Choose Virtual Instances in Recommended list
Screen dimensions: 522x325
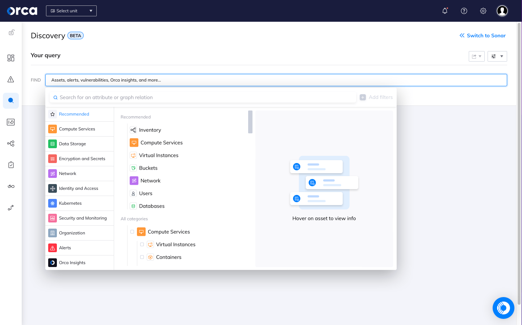coord(154,155)
